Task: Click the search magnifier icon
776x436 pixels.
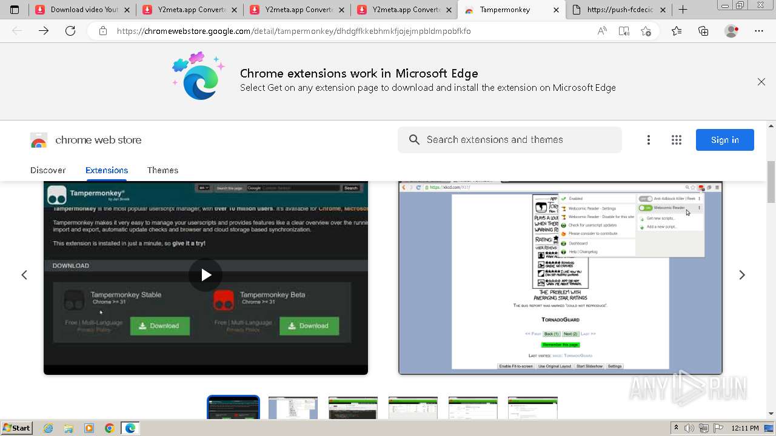Action: 414,140
